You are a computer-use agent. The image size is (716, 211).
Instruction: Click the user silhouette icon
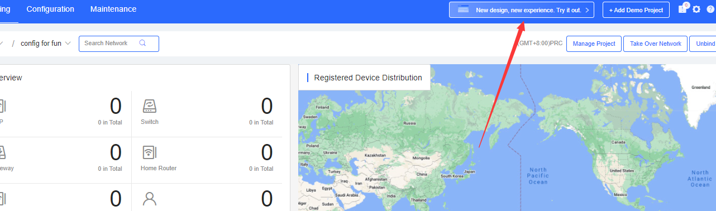149,199
